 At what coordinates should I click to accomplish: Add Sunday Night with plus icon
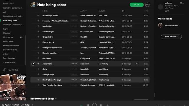tap(38, 32)
